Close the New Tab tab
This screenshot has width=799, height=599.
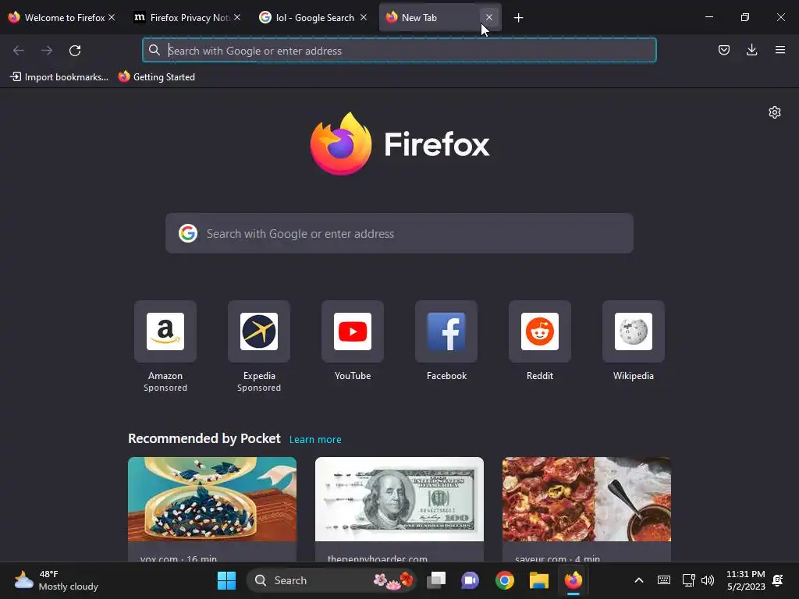(488, 17)
